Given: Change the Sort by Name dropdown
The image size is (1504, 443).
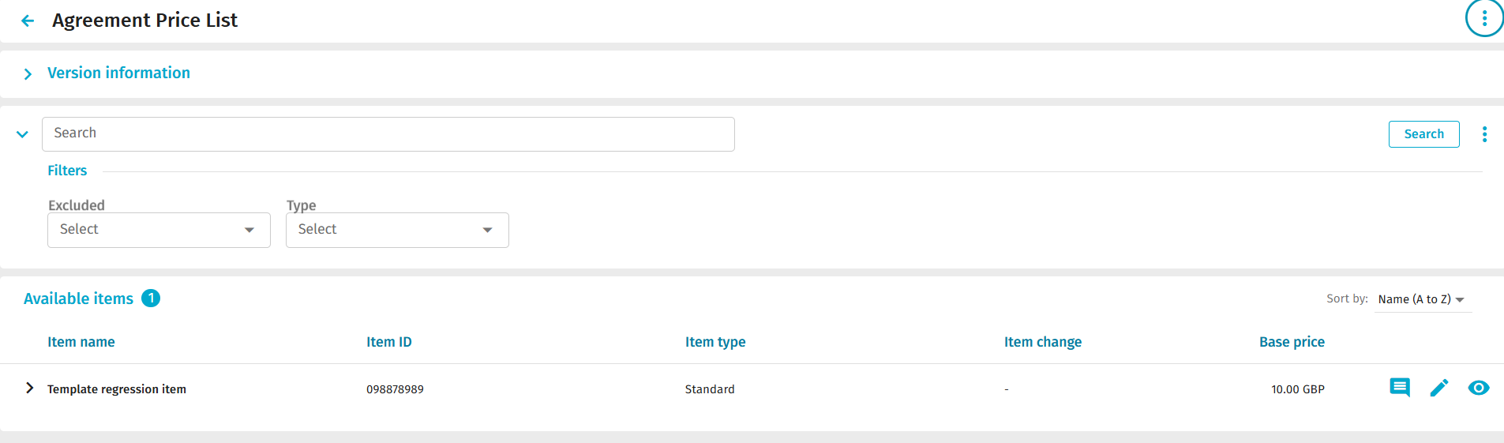Looking at the screenshot, I should 1421,299.
